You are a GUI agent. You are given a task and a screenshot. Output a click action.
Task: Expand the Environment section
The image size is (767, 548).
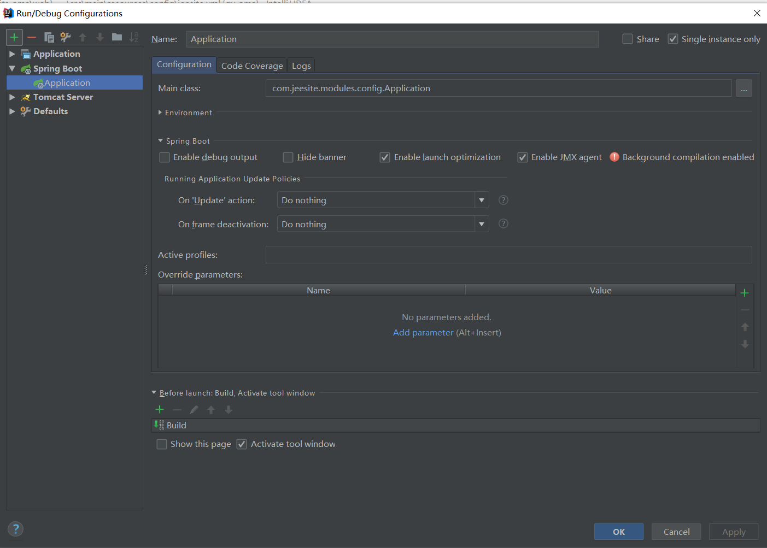coord(160,113)
